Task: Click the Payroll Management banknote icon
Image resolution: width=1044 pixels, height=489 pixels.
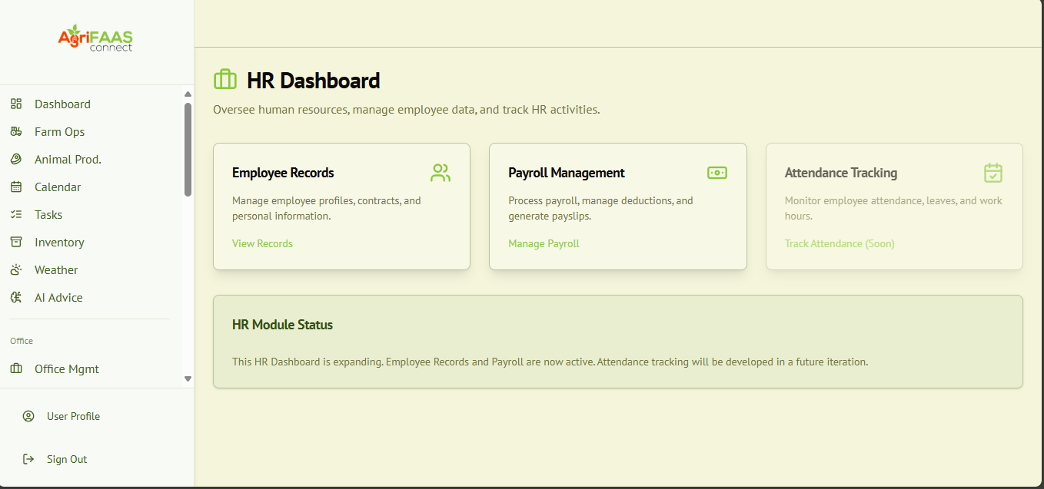Action: click(x=717, y=173)
